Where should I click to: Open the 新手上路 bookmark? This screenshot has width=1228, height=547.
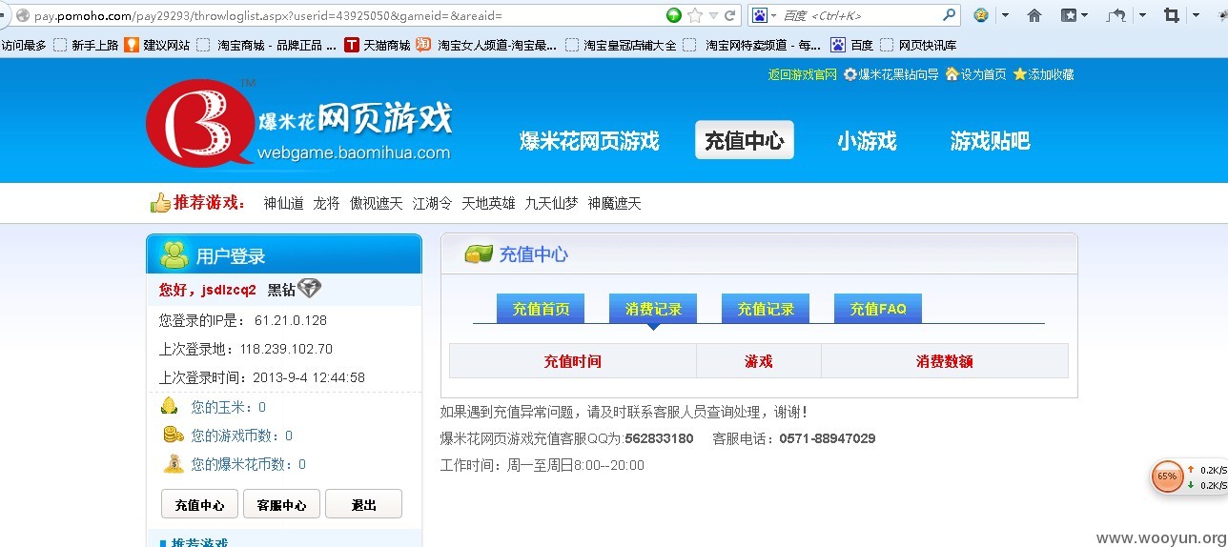(x=86, y=45)
